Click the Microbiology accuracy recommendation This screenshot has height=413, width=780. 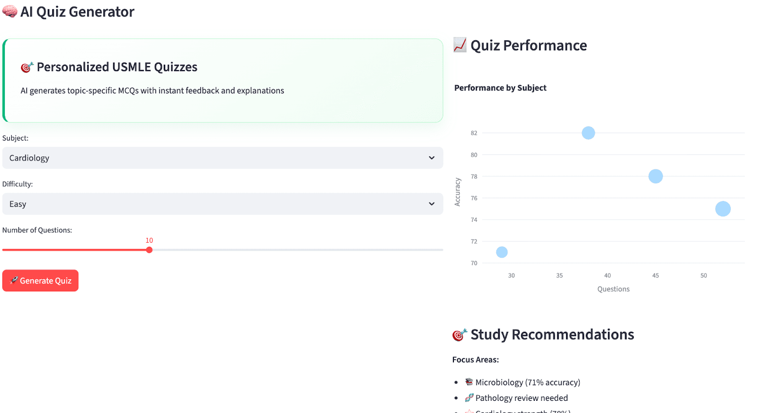[x=527, y=382]
